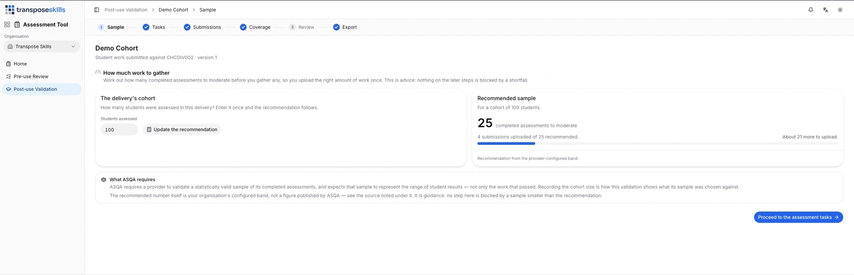Click the 'Students assessed' field label
This screenshot has width=854, height=275.
(119, 119)
